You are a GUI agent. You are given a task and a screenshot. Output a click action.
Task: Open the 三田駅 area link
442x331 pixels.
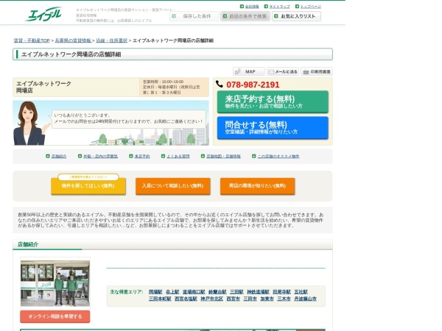tap(236, 292)
